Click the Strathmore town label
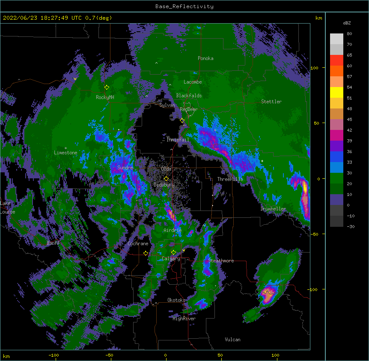Image resolution: width=369 pixels, height=361 pixels. 221,261
